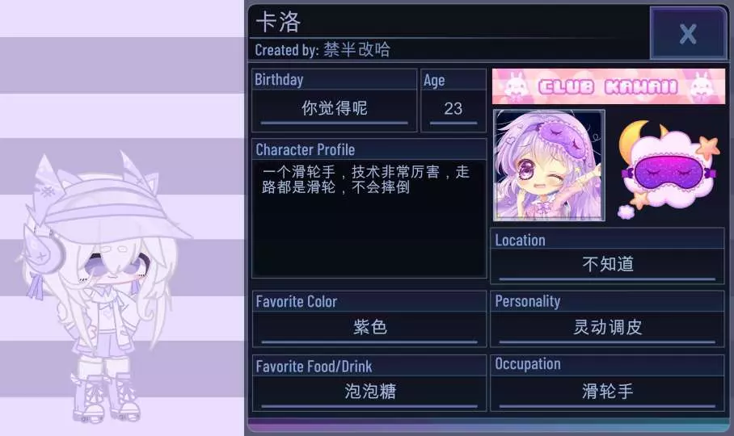Click the crescent moon on club icon
734x436 pixels.
point(633,139)
